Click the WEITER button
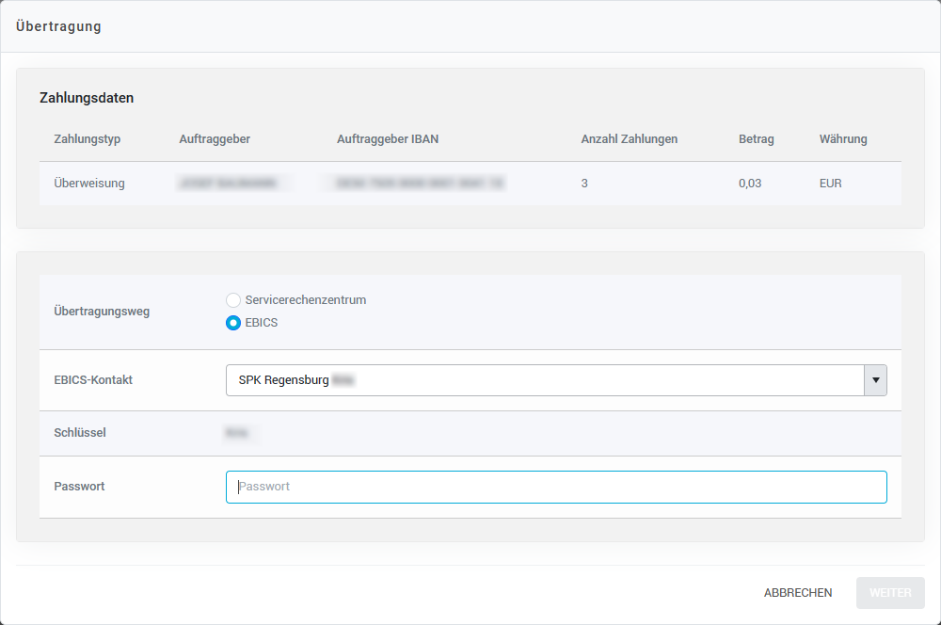 889,593
